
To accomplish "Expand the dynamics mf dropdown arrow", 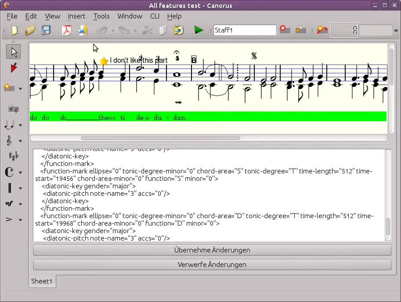I will point(21,204).
